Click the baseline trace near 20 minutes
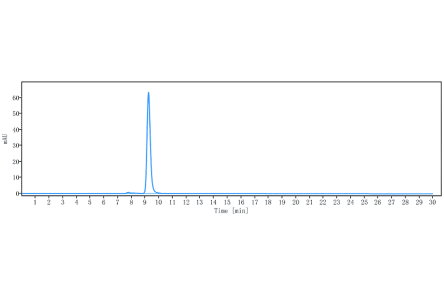Viewport: 444px width, 293px height. coord(295,194)
